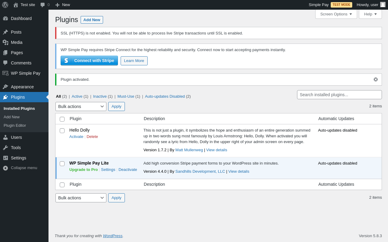
Task: Click the Deactivate link for WP Simple Pay
Action: (128, 169)
